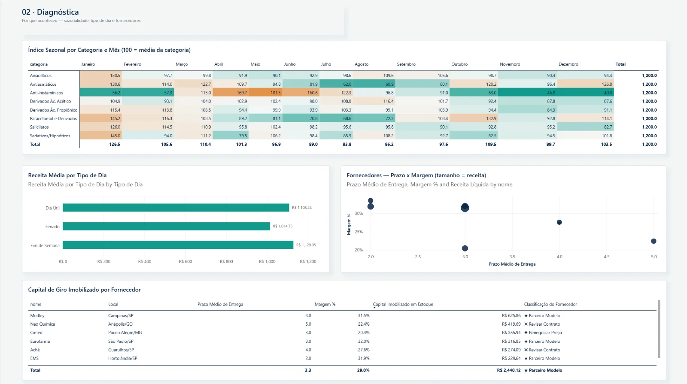This screenshot has width=687, height=384.
Task: Select the Dia Útil bar
Action: (x=176, y=208)
